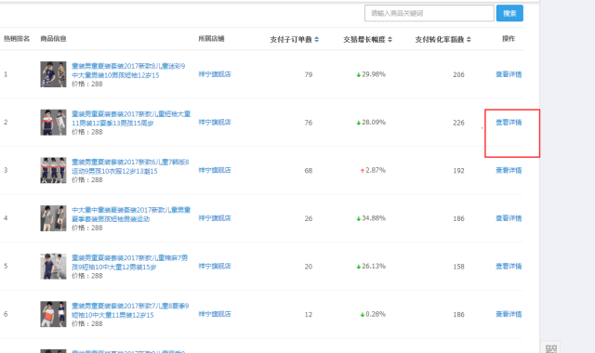Viewport: 595px width, 353px height.
Task: Open thumbnail of rank 2 product
Action: tap(54, 122)
